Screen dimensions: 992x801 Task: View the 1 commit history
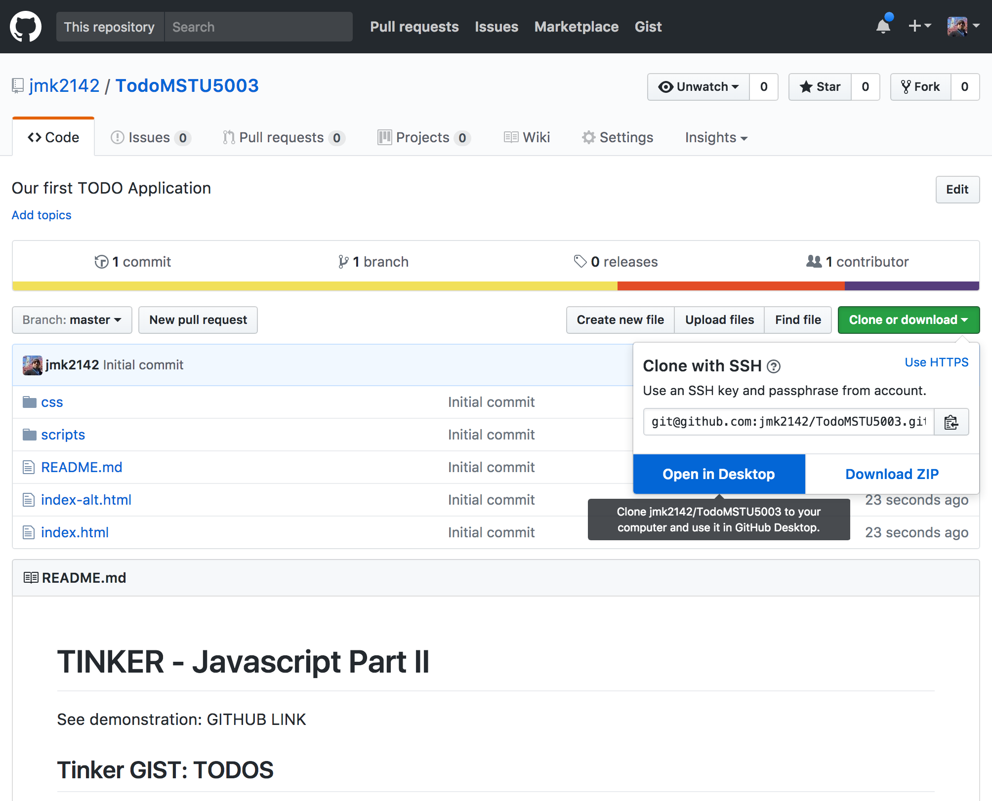[x=133, y=262]
